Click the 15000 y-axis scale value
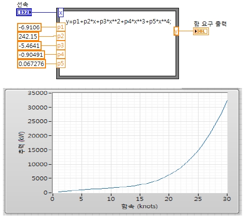Image resolution: width=245 pixels, height=217 pixels. 38,150
